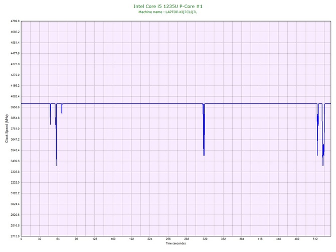Click the 448 tick on time axis

click(x=278, y=239)
